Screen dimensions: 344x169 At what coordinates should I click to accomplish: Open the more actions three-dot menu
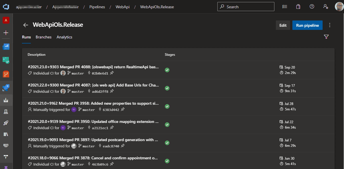pos(330,25)
